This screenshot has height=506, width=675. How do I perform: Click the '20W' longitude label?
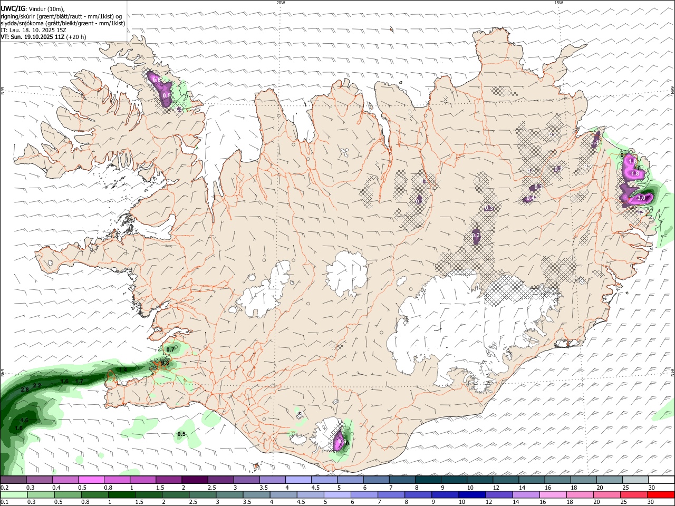coord(281,3)
